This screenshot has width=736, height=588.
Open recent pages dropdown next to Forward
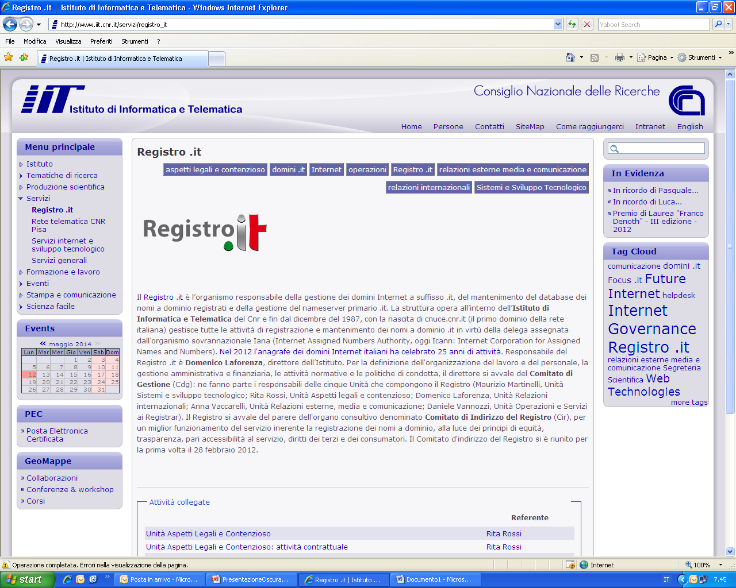[39, 25]
